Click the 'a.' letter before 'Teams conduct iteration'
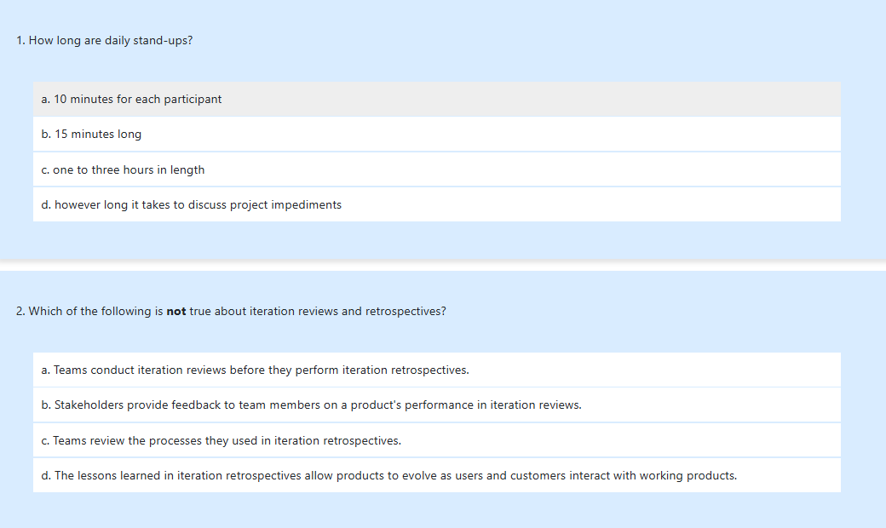Viewport: 886px width, 528px height. coord(46,370)
